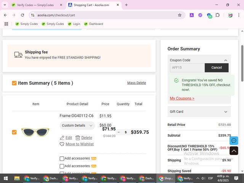Click the Delete link for the frame
Screen dimensions: 244x183
click(87, 138)
